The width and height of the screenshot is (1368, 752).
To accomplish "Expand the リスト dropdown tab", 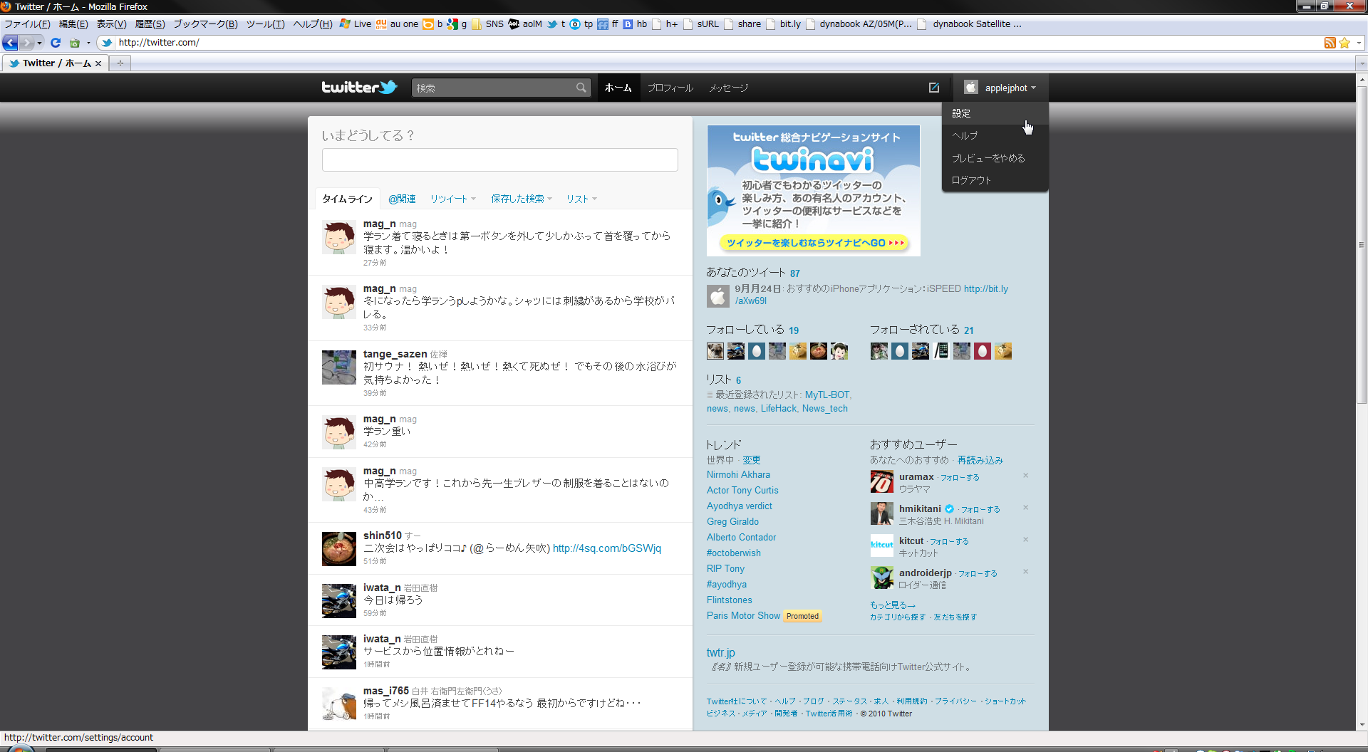I will [581, 199].
